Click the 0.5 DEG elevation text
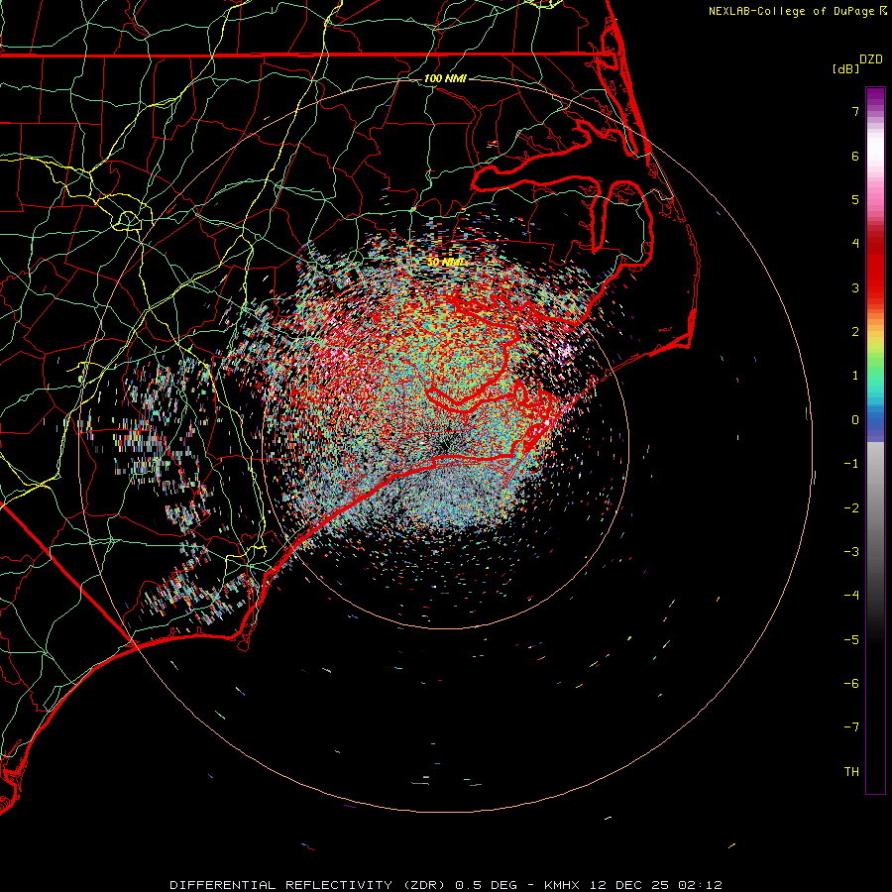This screenshot has height=892, width=892. pyautogui.click(x=486, y=885)
